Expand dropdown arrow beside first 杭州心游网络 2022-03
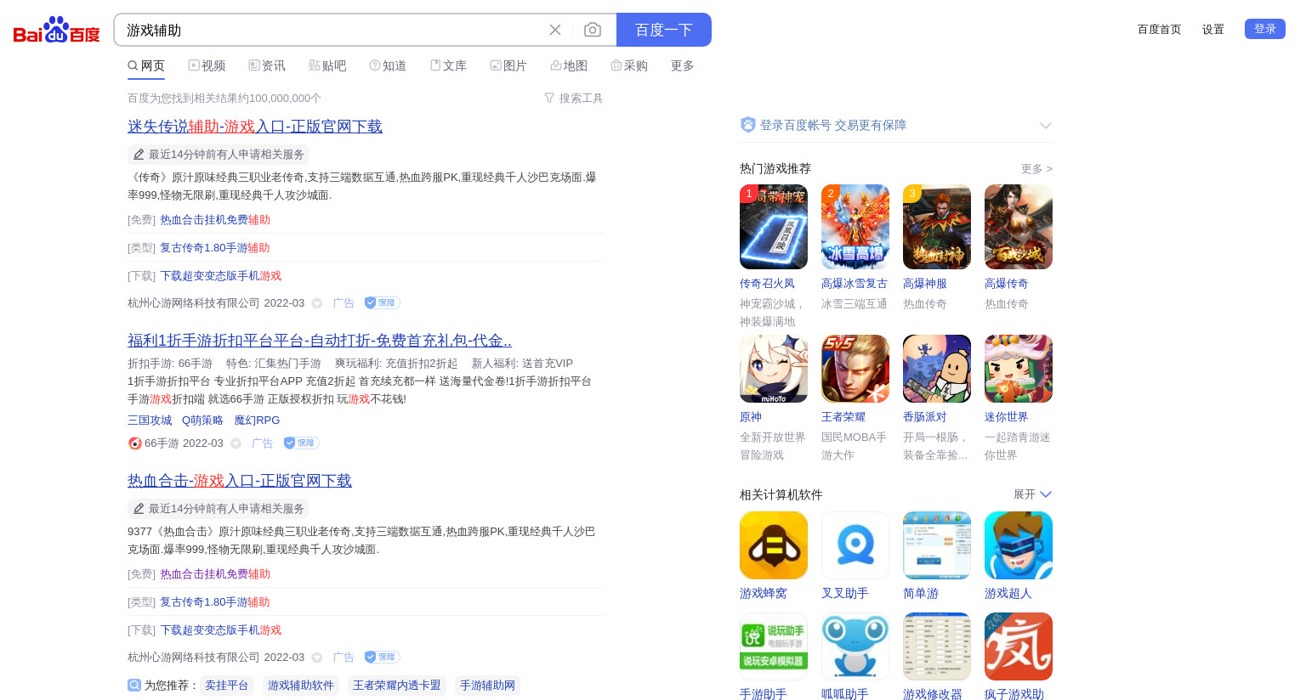 [x=317, y=303]
